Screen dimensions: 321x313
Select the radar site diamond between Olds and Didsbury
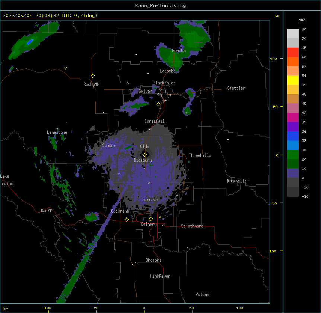click(144, 155)
